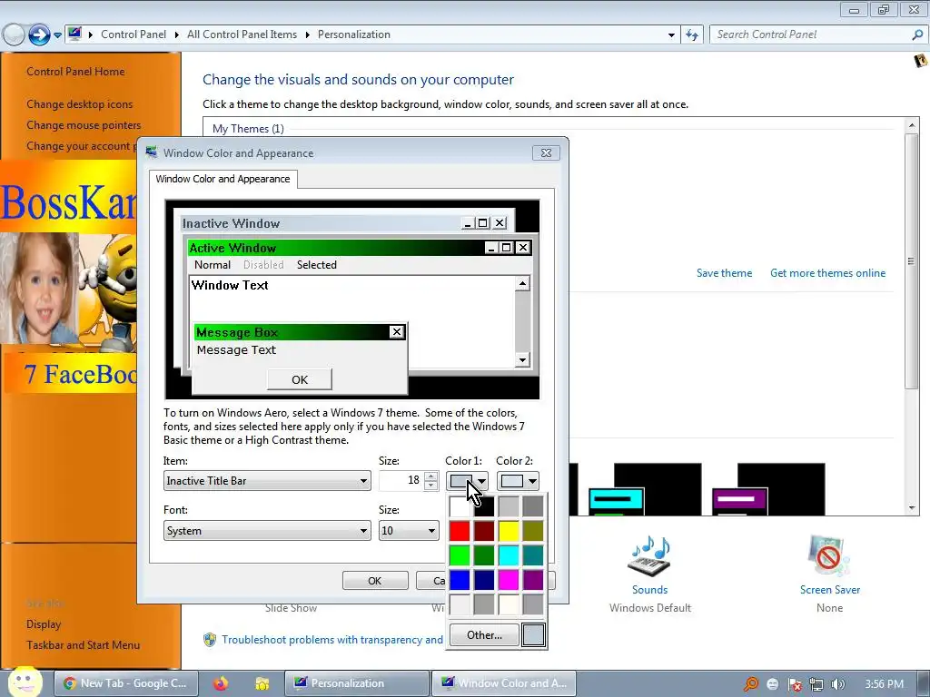Select the purple high contrast theme thumbnail
Screen dimensions: 930x697
tap(768, 490)
